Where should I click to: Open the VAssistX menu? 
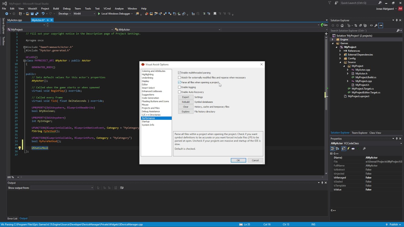tap(32, 9)
